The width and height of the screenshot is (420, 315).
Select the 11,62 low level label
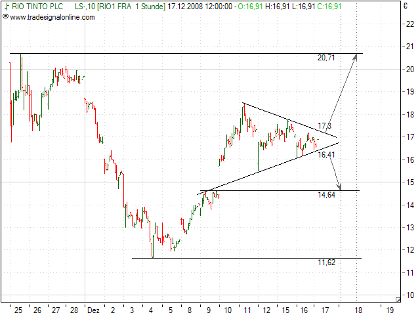click(x=326, y=262)
